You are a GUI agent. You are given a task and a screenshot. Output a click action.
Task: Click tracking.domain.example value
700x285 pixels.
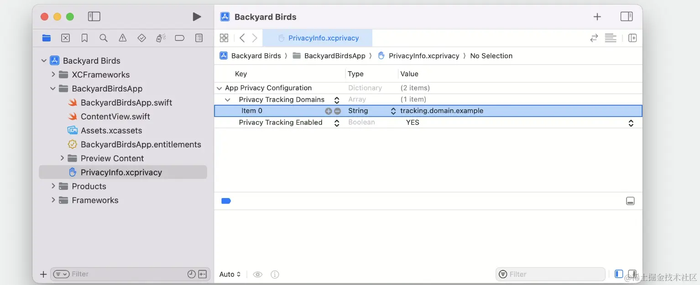click(442, 111)
